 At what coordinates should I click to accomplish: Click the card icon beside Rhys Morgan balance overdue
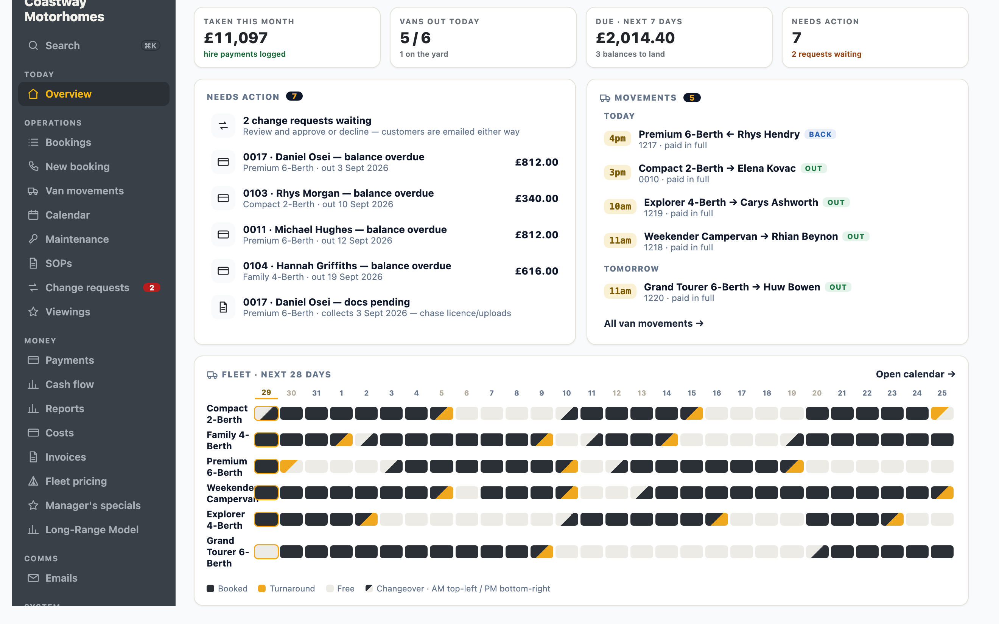[223, 198]
